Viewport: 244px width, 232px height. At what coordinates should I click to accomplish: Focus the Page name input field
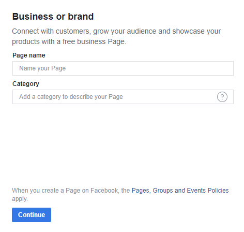[123, 68]
